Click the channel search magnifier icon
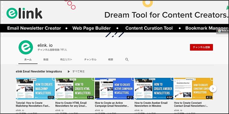This screenshot has width=229, height=114. [127, 60]
